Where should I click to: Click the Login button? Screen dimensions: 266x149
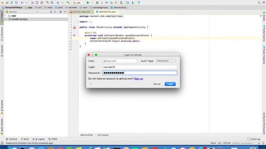coord(170,84)
